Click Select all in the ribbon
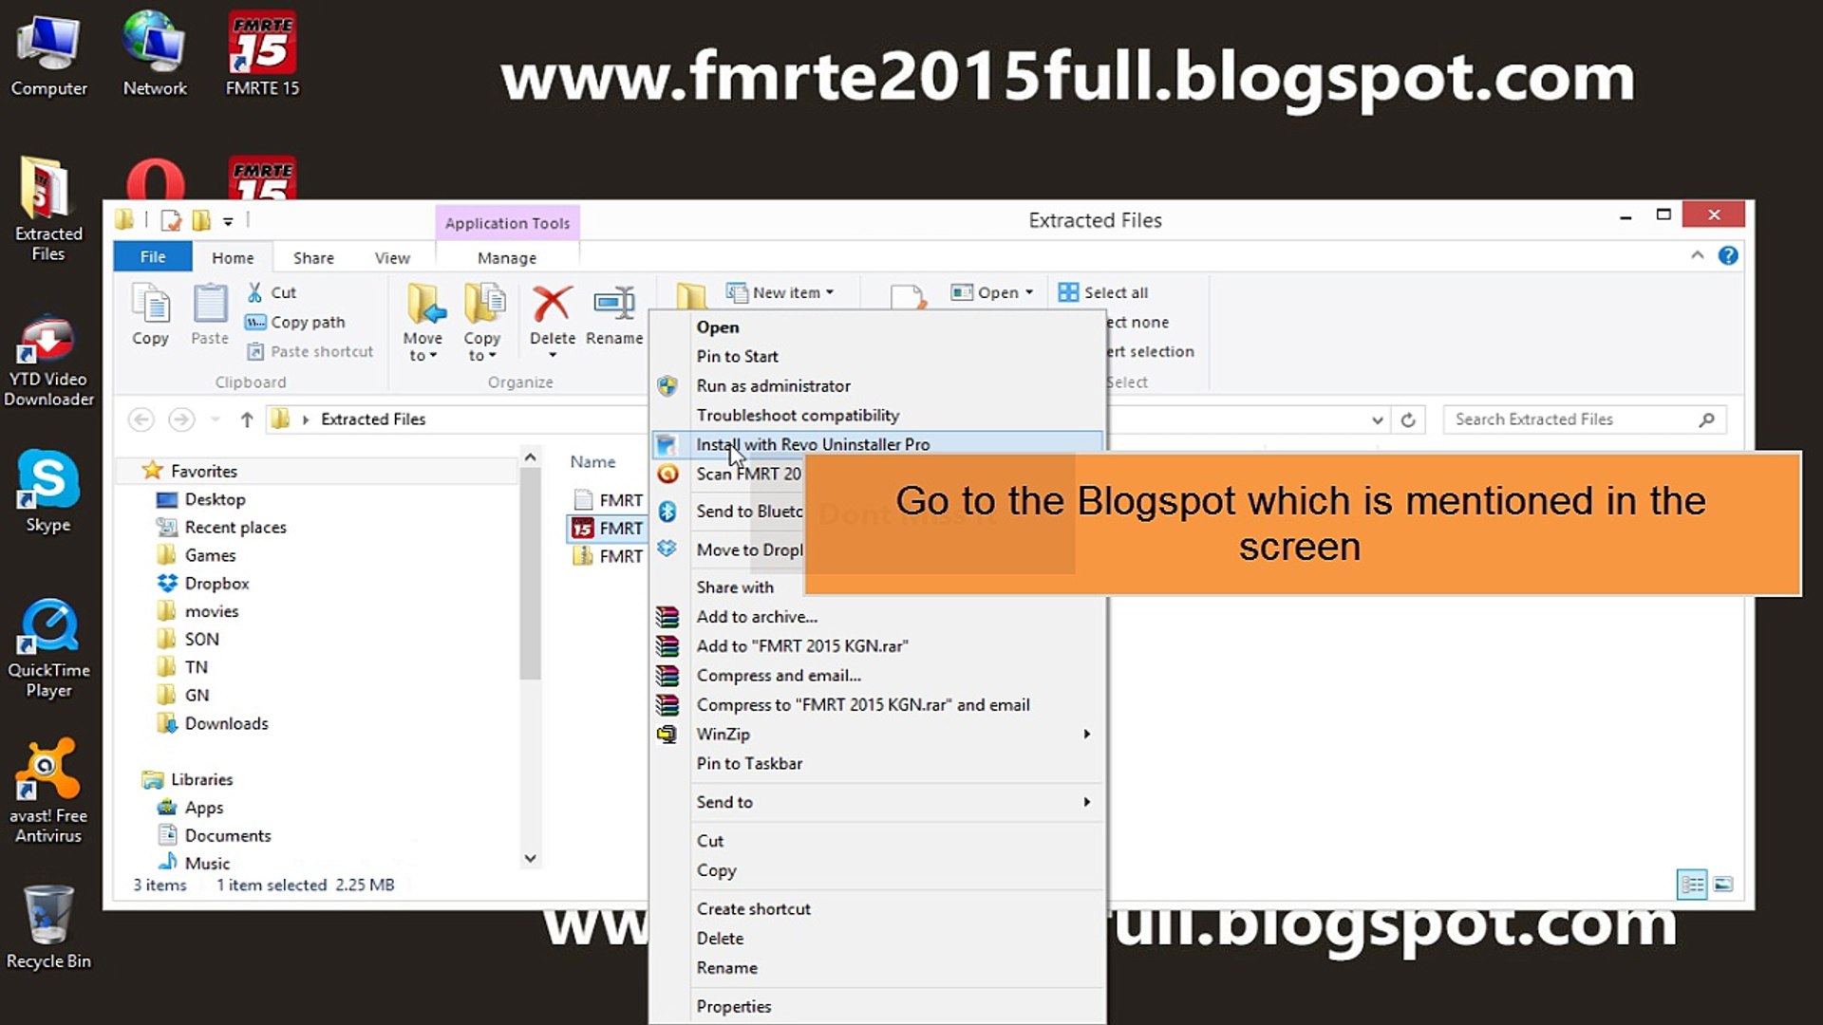The width and height of the screenshot is (1823, 1025). coord(1104,292)
